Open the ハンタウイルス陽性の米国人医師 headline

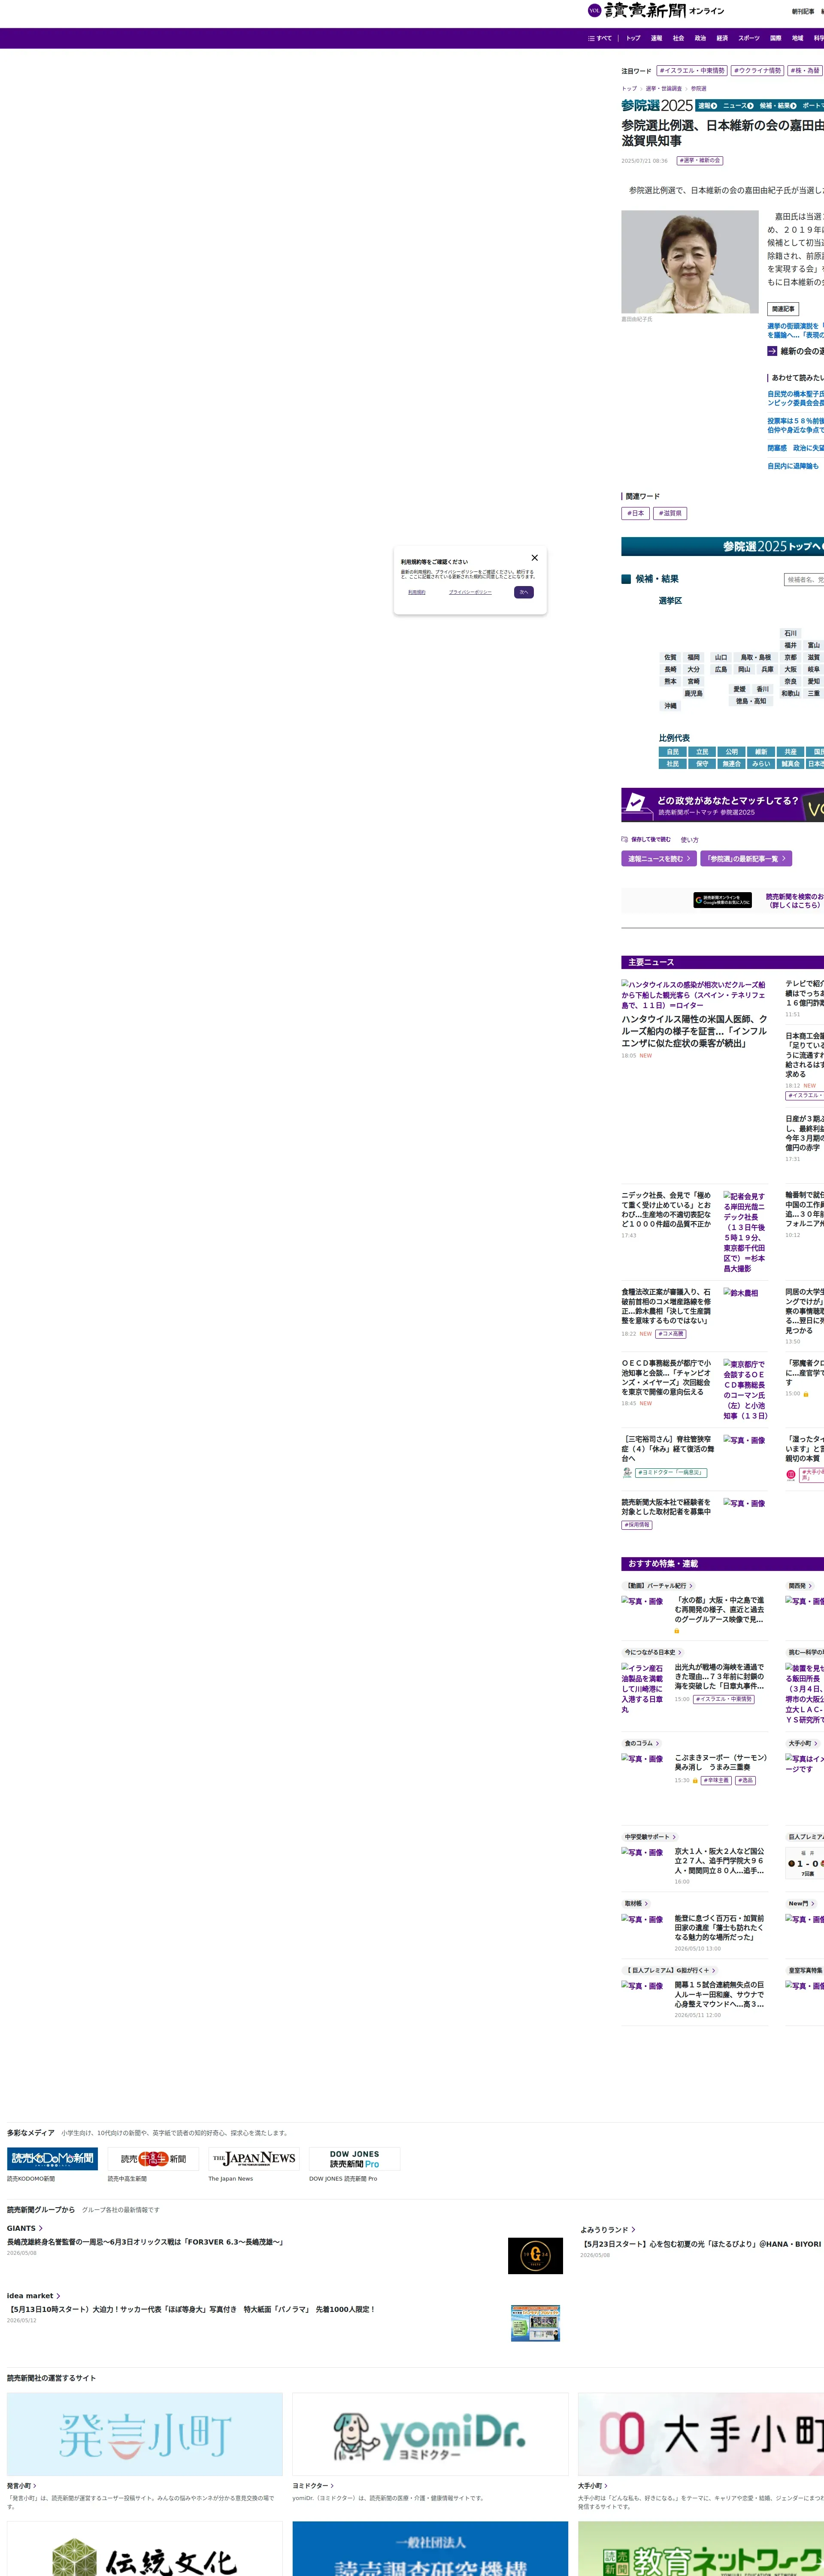tap(695, 1031)
